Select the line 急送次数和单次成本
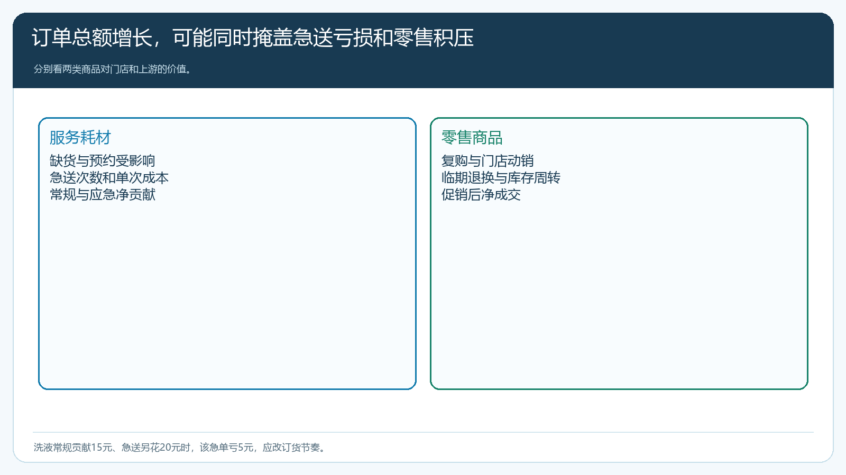Screen dimensions: 846x475 click(x=109, y=177)
